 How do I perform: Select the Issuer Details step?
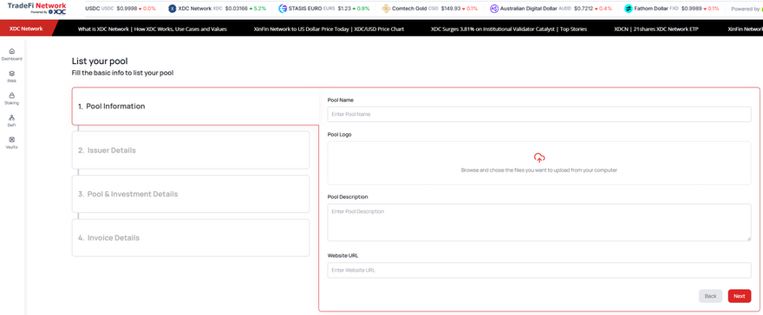[x=191, y=150]
